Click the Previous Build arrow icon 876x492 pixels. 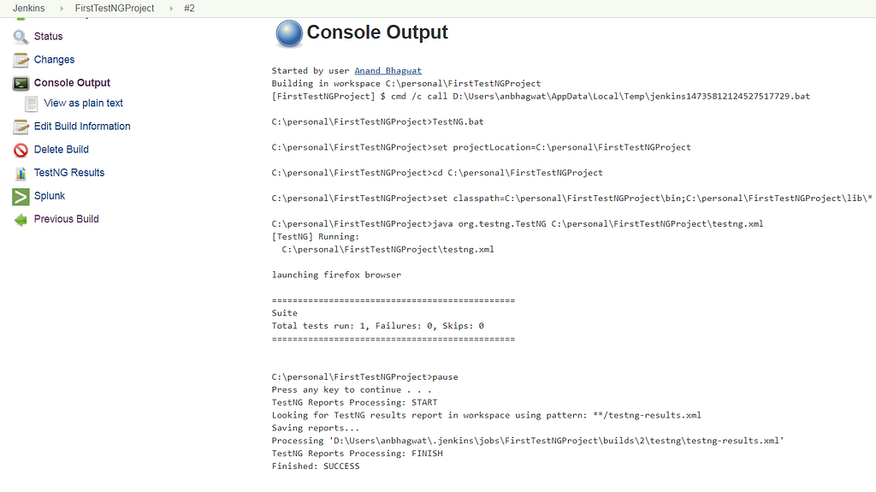click(x=21, y=220)
